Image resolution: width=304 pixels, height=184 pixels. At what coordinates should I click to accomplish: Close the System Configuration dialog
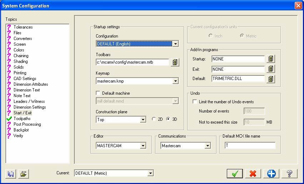[298, 5]
